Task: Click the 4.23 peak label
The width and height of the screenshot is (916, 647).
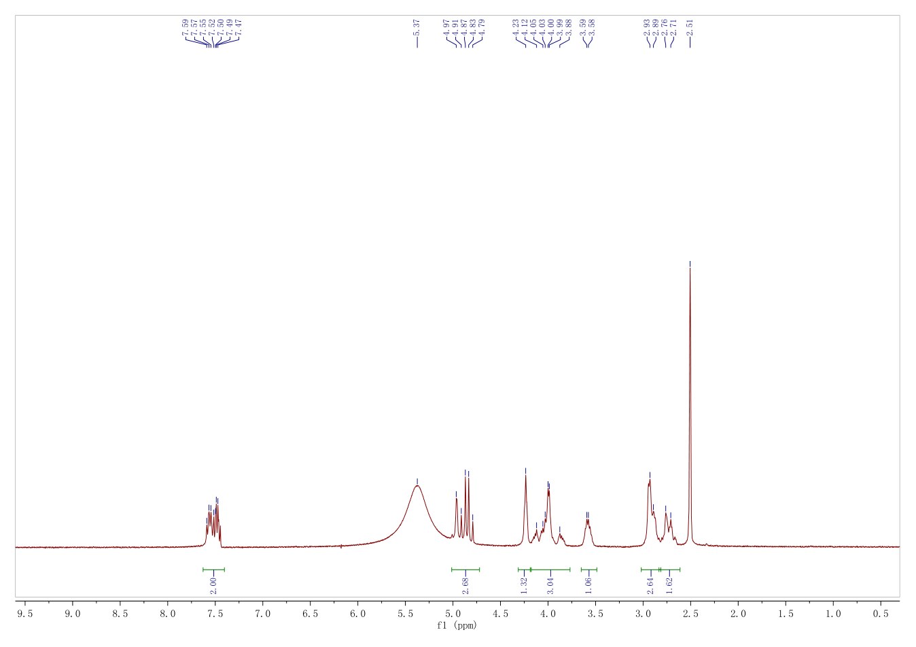Action: 516,28
